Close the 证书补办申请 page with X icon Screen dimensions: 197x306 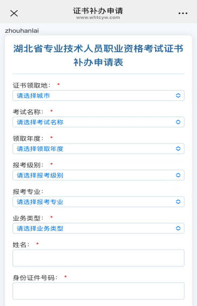pos(14,13)
